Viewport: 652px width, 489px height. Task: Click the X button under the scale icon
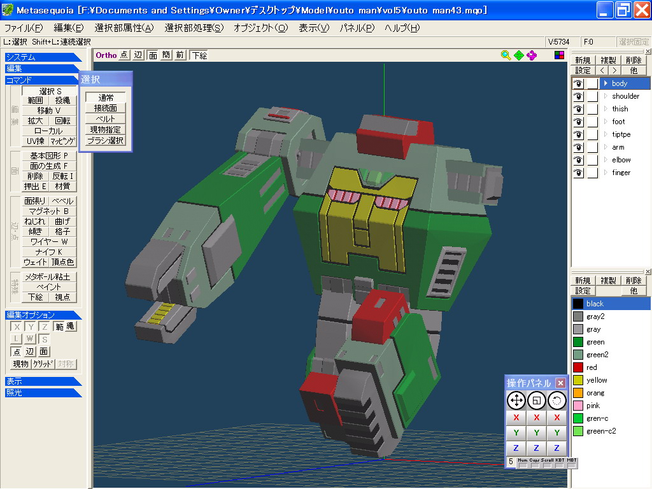click(x=536, y=418)
